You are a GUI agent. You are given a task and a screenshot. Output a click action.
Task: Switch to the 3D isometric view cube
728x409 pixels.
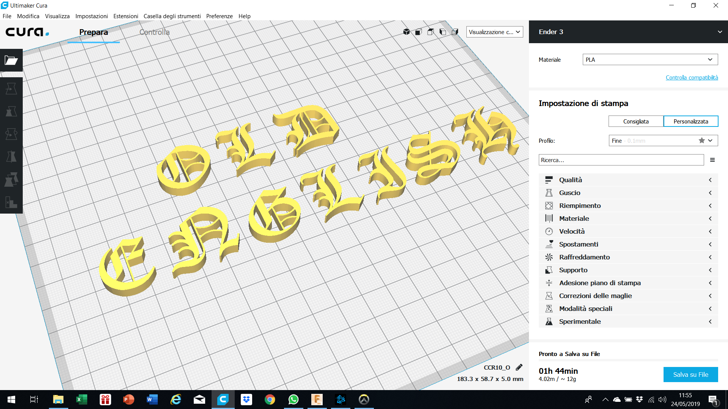tap(406, 32)
